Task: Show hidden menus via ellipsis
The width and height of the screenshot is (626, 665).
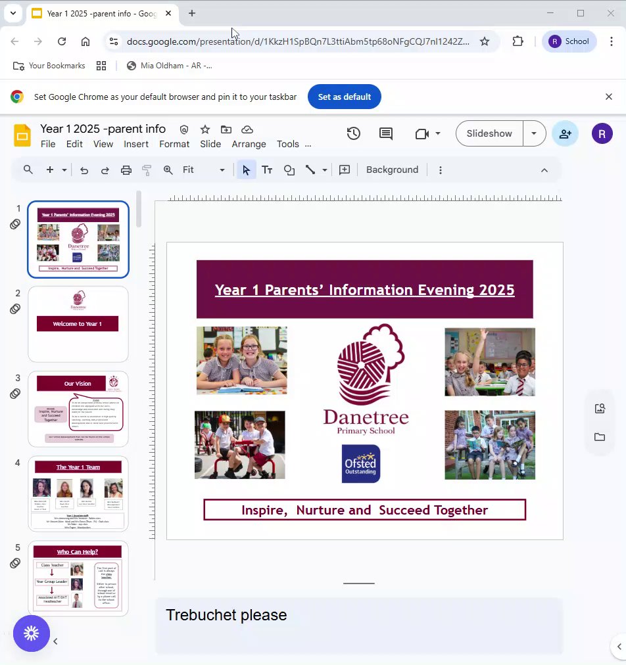Action: coord(308,145)
